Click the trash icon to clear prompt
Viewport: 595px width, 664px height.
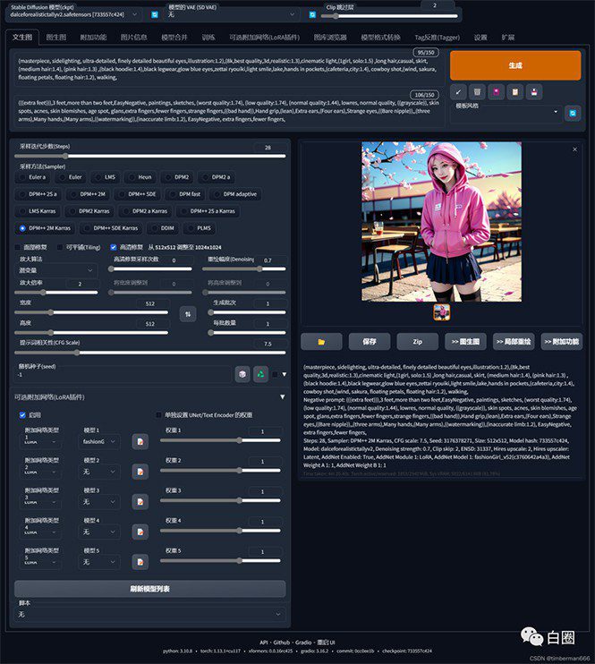click(478, 91)
